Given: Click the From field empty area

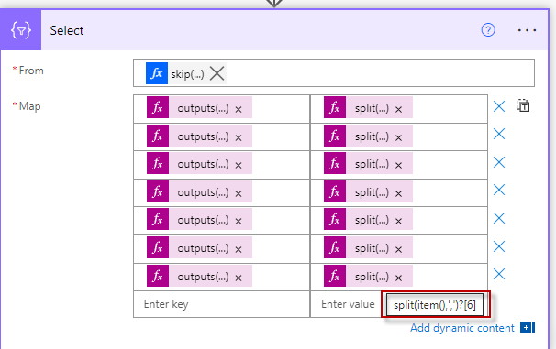Looking at the screenshot, I should coord(380,73).
